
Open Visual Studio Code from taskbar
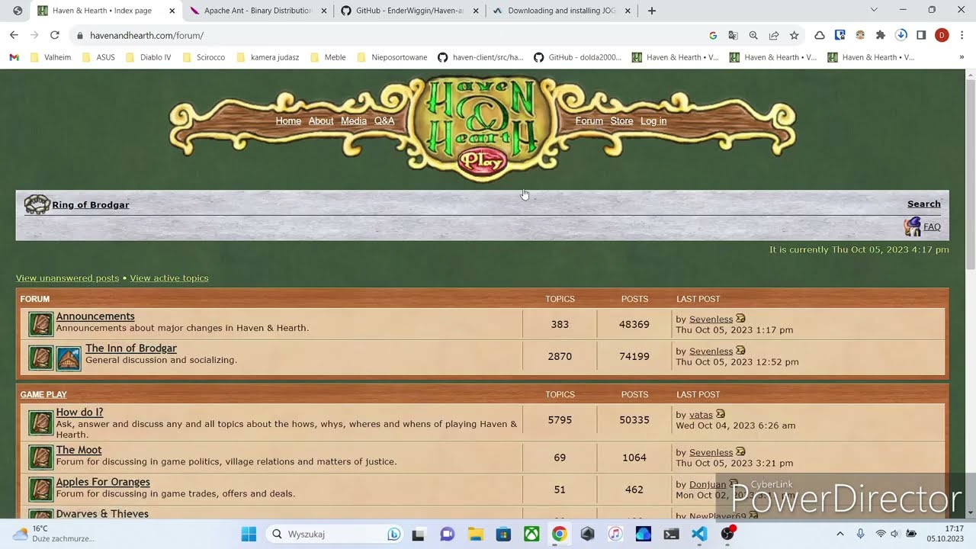[x=699, y=534]
